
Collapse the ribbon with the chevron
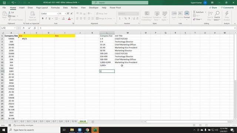click(235, 24)
